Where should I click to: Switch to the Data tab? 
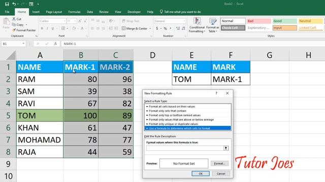click(x=90, y=12)
